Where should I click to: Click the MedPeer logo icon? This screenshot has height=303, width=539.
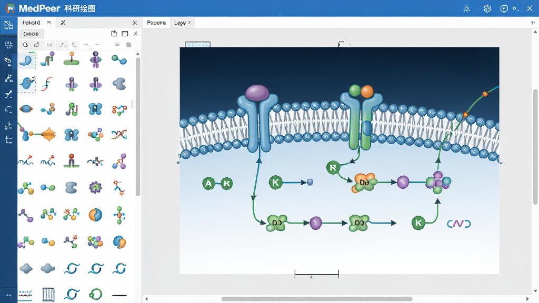[10, 8]
